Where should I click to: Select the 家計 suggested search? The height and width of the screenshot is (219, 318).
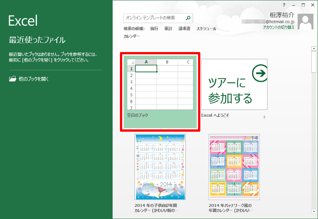tap(168, 29)
